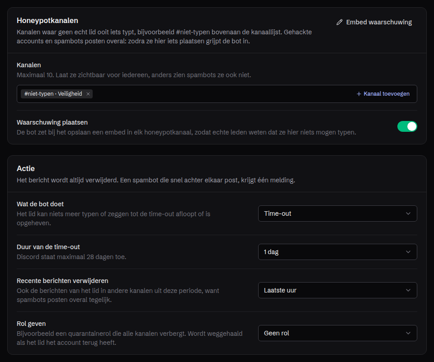
Task: Click the Actie section heading
Action: pos(26,168)
